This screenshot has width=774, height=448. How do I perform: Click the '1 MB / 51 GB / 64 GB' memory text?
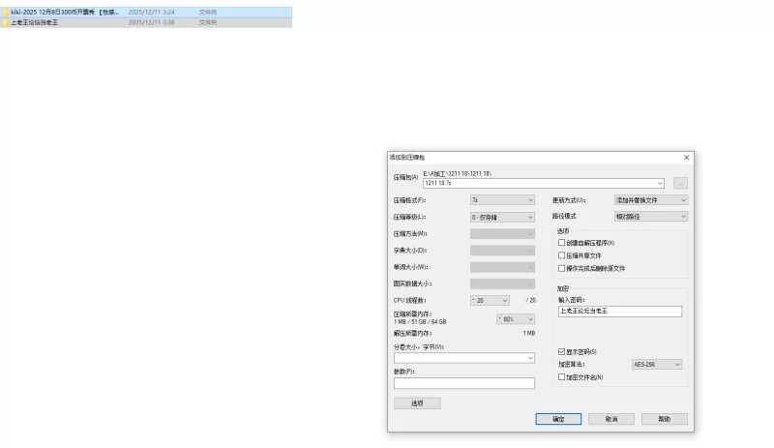420,321
